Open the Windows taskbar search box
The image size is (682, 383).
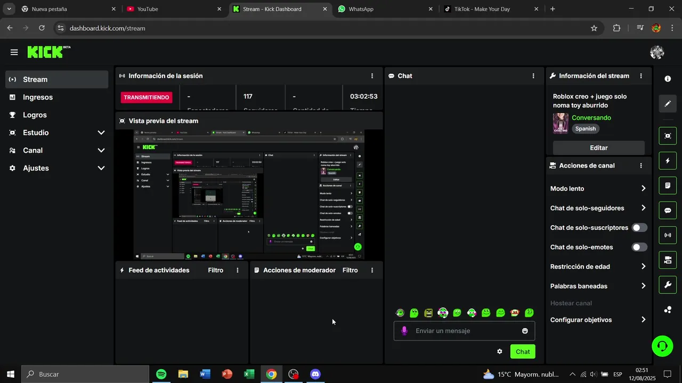pos(85,374)
